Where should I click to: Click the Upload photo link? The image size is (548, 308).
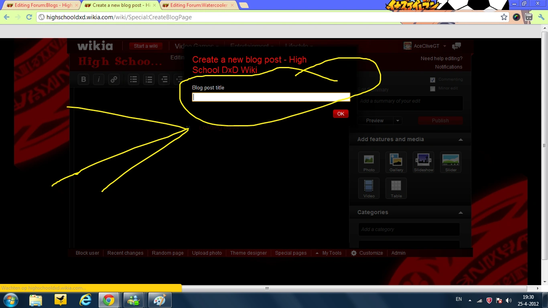click(x=207, y=253)
